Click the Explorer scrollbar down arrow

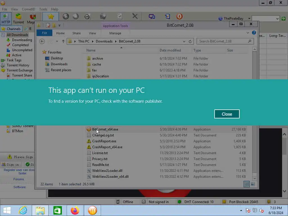pyautogui.click(x=254, y=178)
